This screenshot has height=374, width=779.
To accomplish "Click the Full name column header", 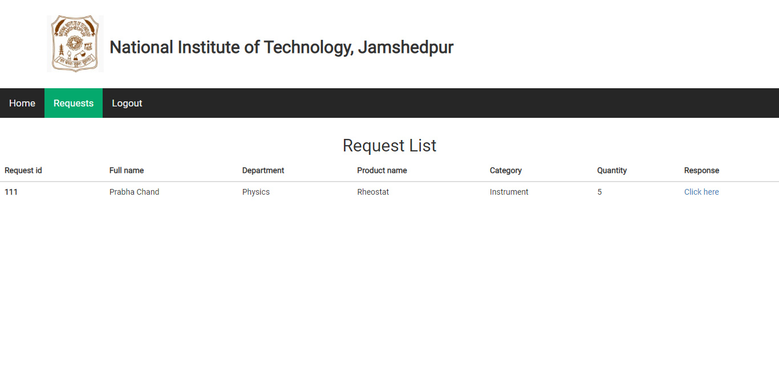I will [126, 170].
